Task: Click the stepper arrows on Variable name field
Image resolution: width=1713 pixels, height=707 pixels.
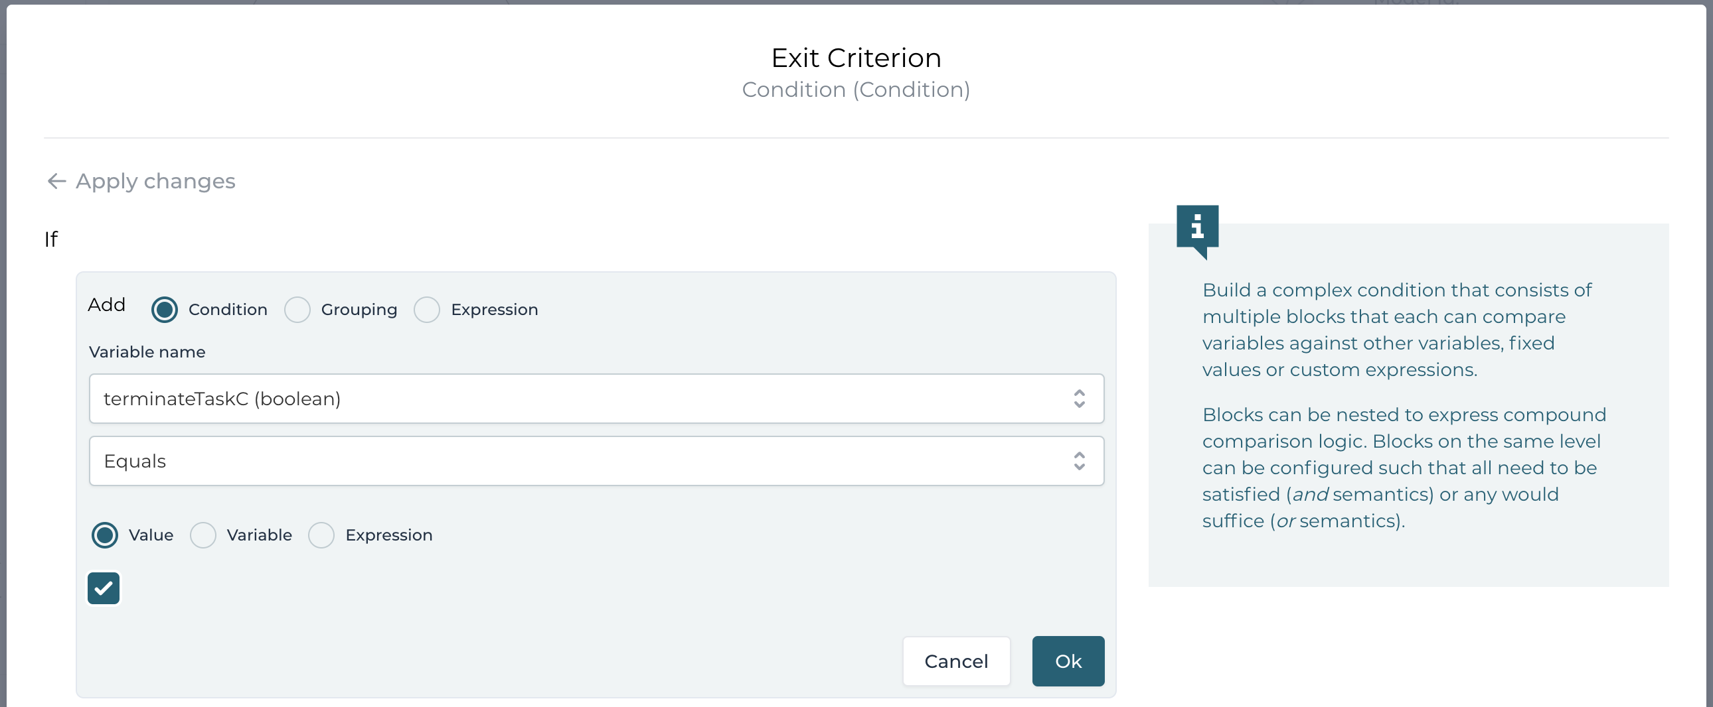Action: [x=1081, y=399]
